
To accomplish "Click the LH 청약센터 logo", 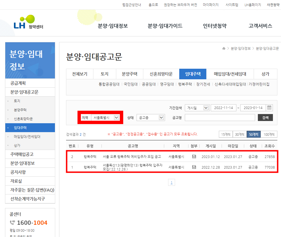I will [x=28, y=22].
